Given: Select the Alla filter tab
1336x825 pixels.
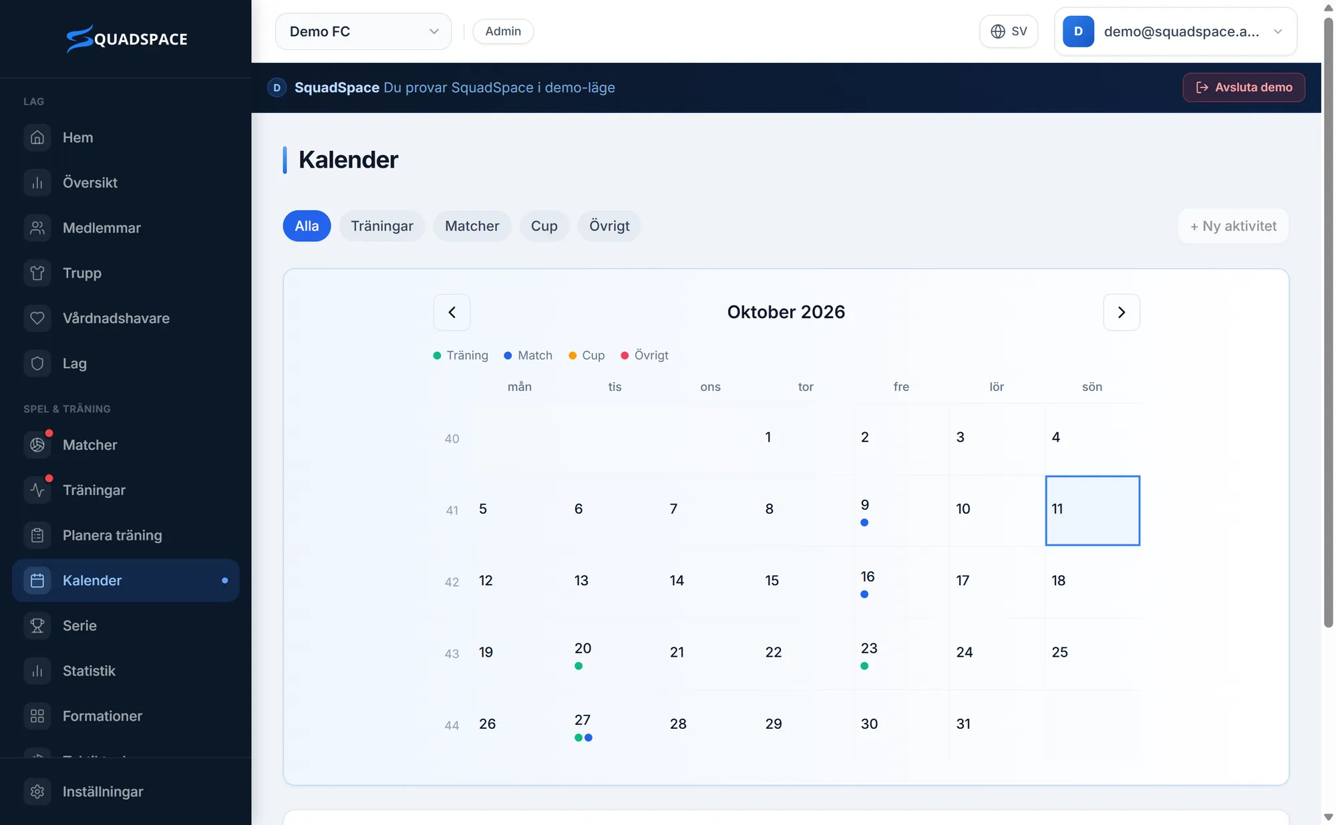Looking at the screenshot, I should (x=307, y=226).
